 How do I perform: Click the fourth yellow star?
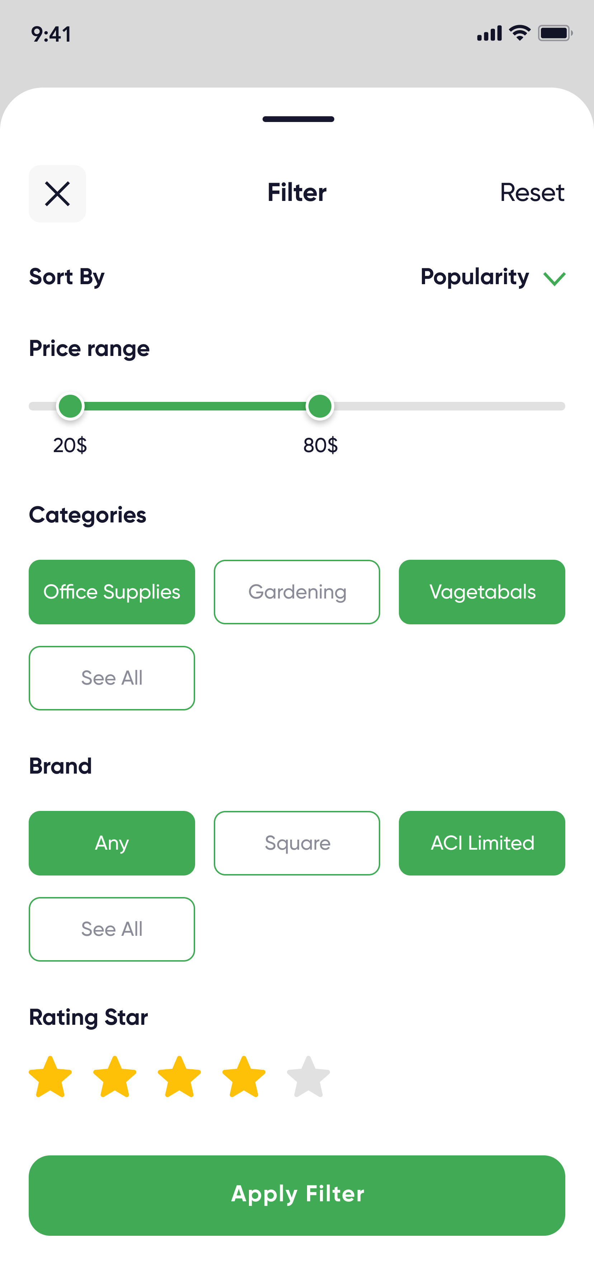(244, 1077)
